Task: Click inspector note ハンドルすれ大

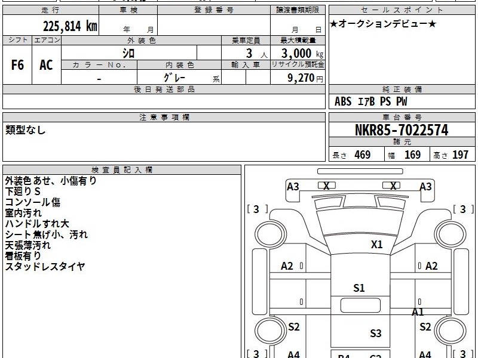Action: [x=37, y=223]
